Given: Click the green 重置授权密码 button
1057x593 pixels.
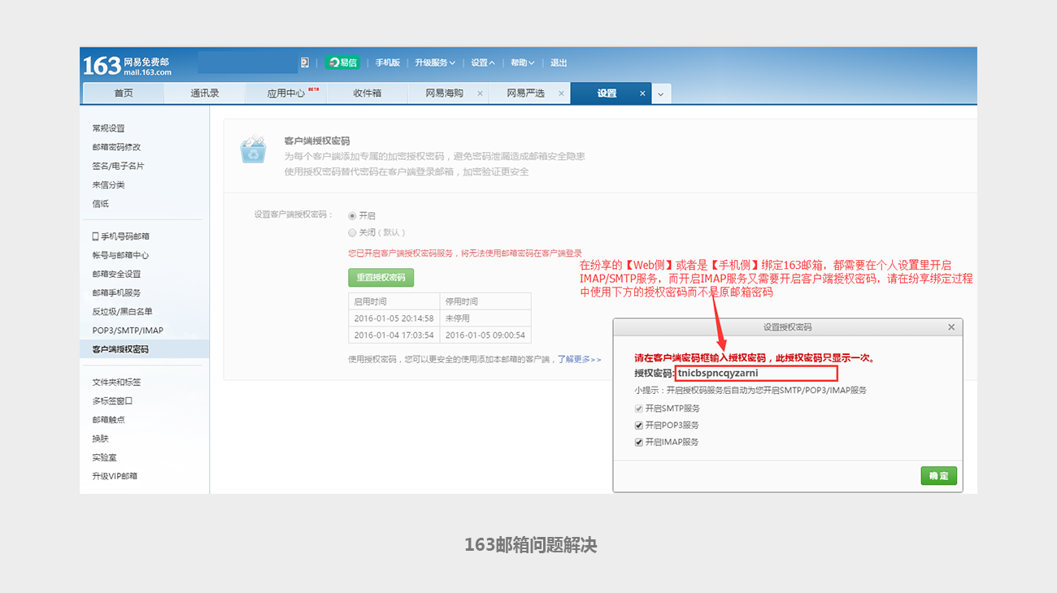Looking at the screenshot, I should click(381, 277).
